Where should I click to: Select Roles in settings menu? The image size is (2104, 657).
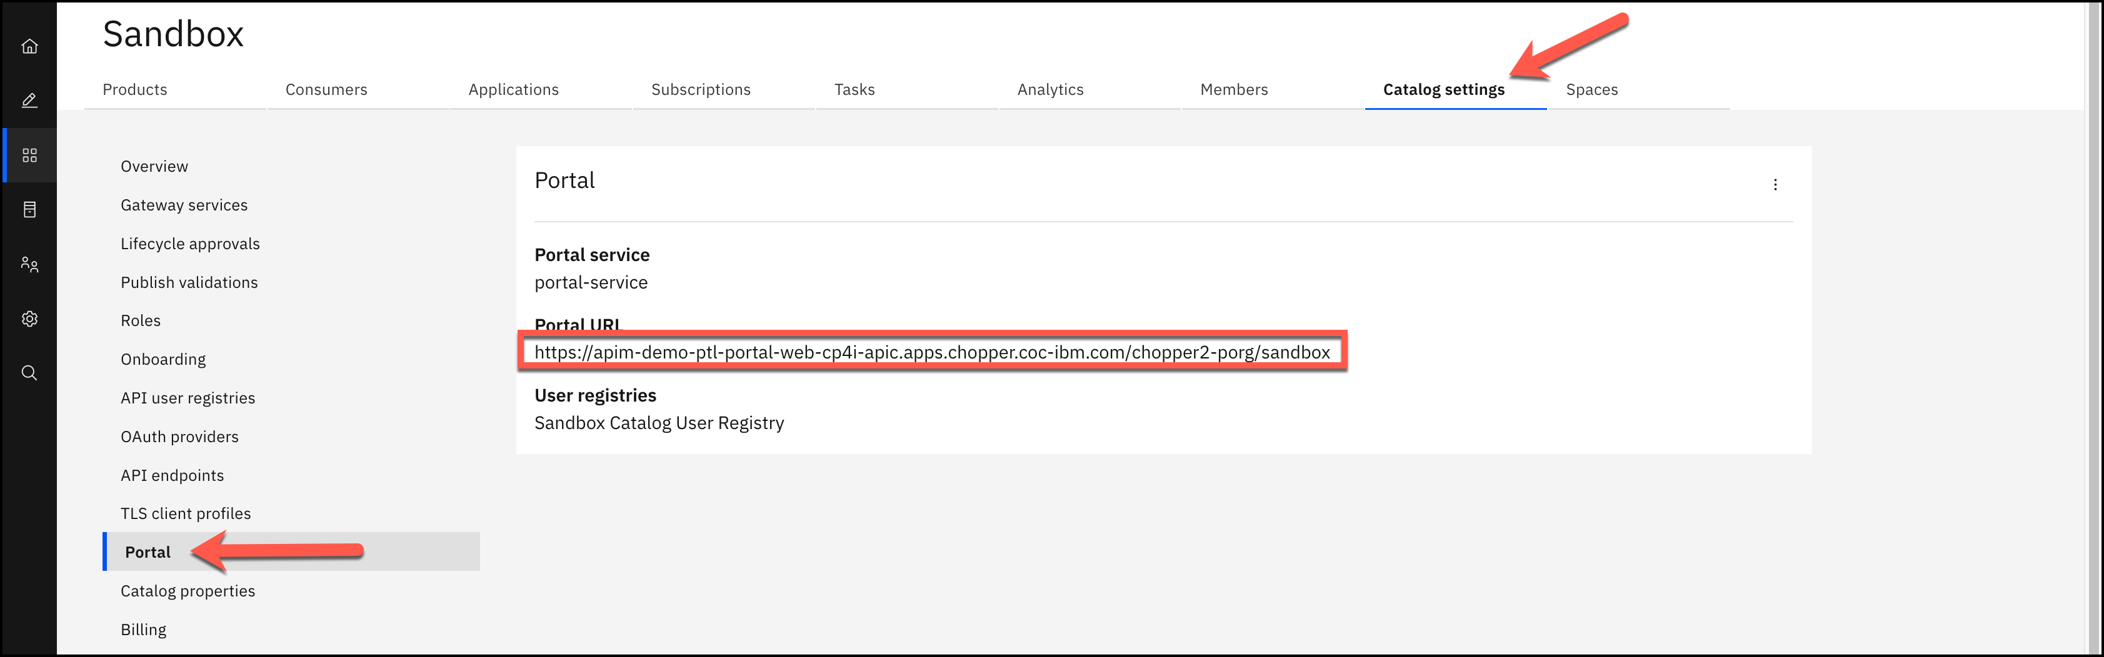(141, 321)
